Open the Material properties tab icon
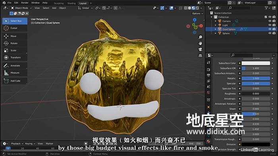Screen dimensions: 278x156 click(208, 141)
